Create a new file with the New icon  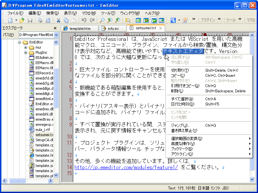[10, 20]
